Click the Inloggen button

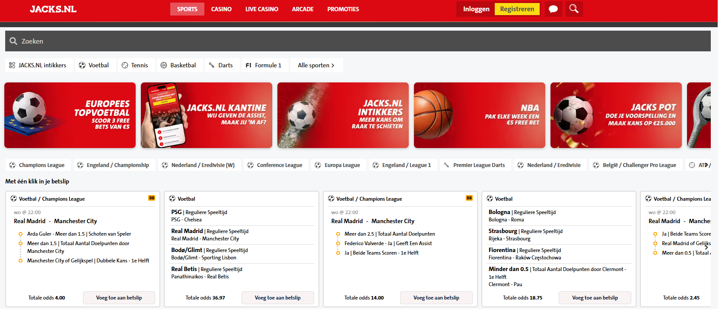(476, 9)
